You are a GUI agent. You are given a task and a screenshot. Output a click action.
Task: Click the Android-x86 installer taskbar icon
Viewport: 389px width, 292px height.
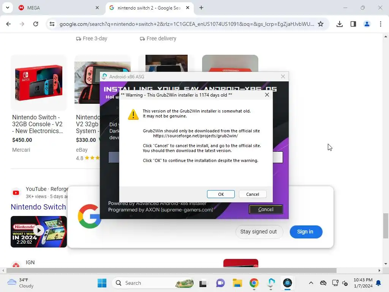point(271,283)
